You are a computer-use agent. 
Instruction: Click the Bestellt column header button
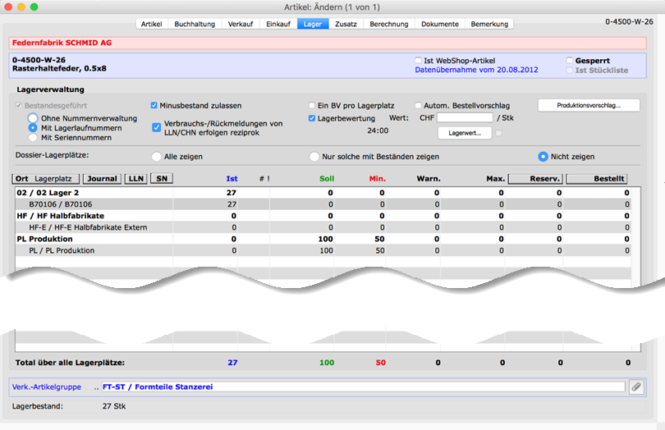(598, 178)
